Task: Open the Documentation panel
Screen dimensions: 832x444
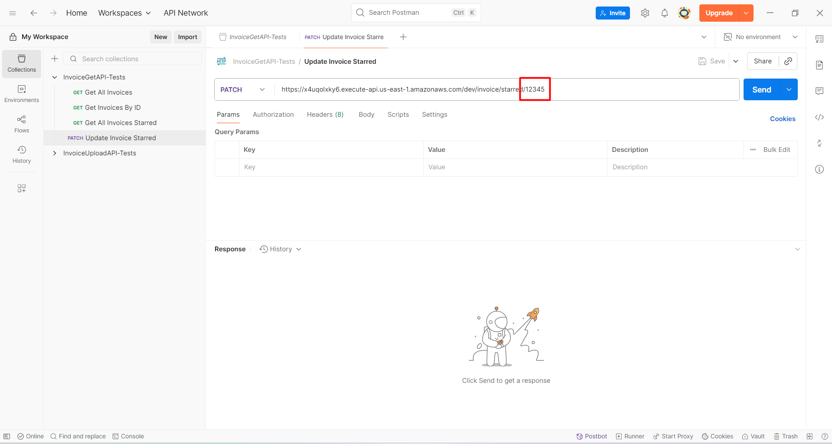Action: pos(819,65)
